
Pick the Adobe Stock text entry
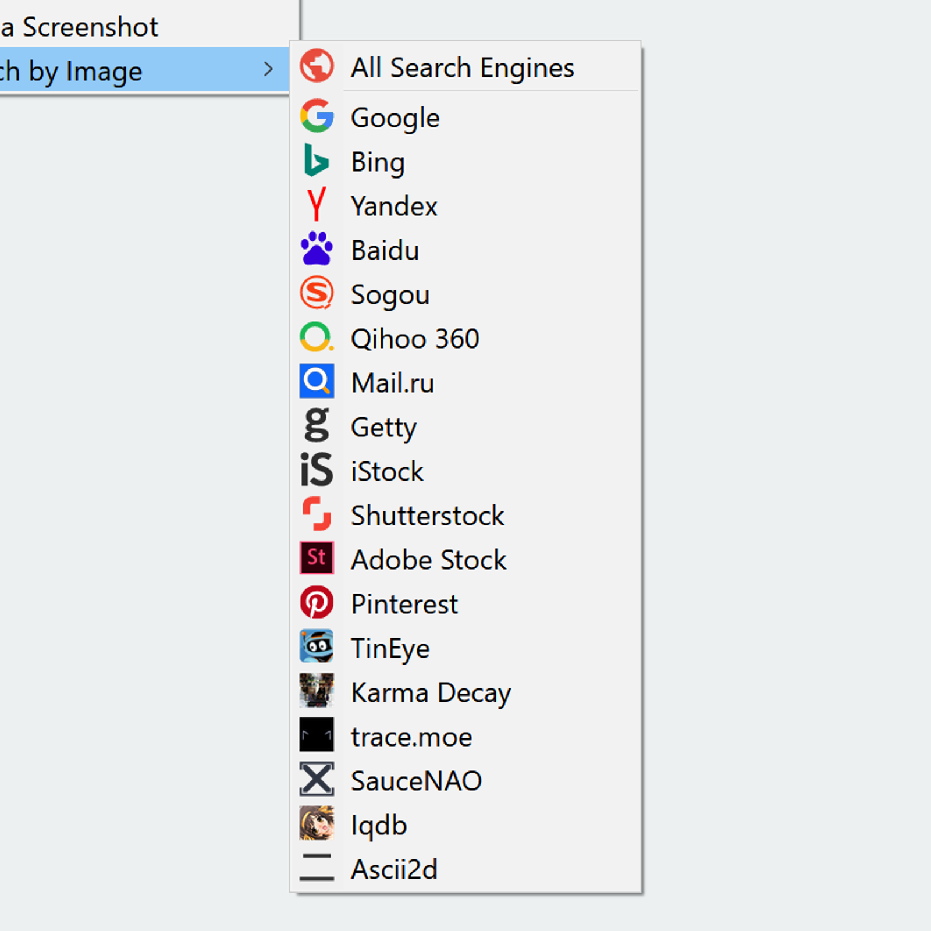429,560
